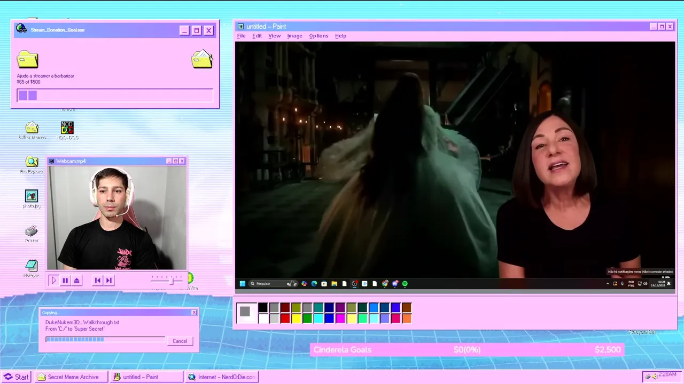The image size is (684, 384).
Task: Select brown in the Paint palette
Action: click(x=407, y=307)
